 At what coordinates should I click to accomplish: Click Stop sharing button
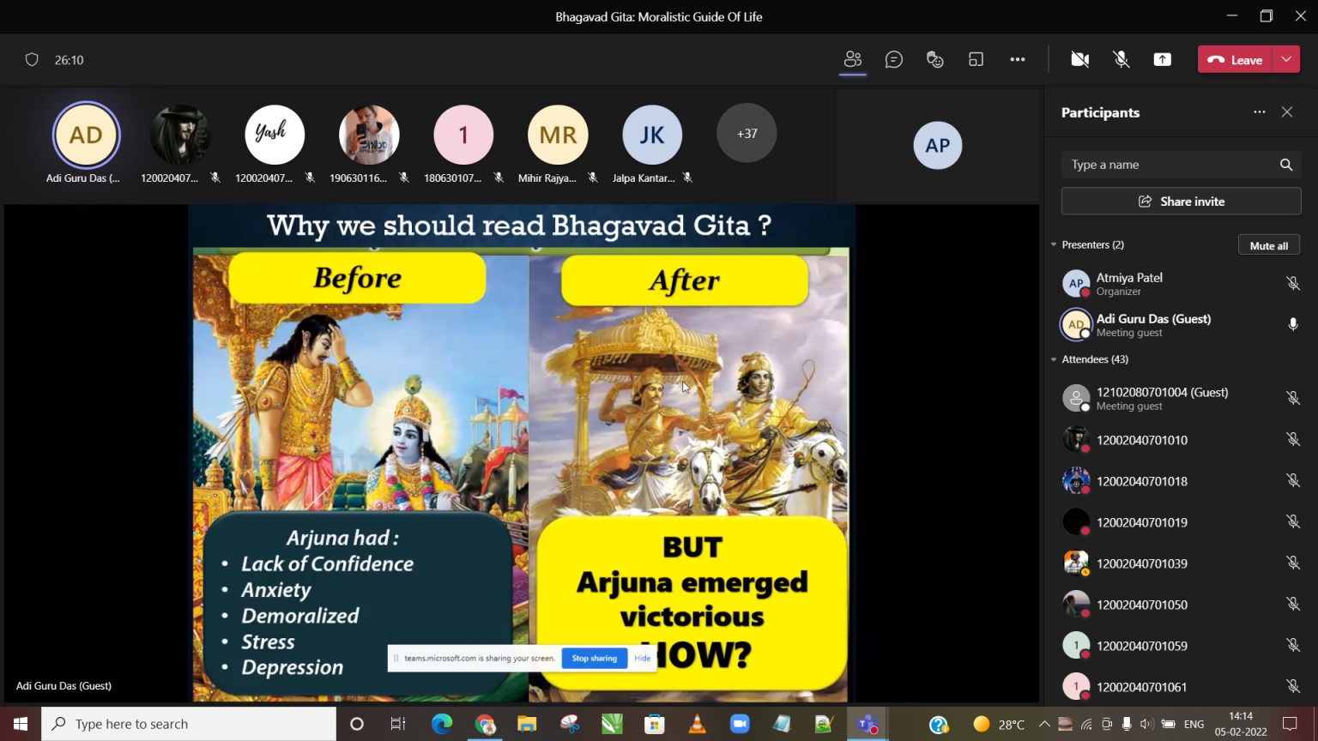pos(595,658)
